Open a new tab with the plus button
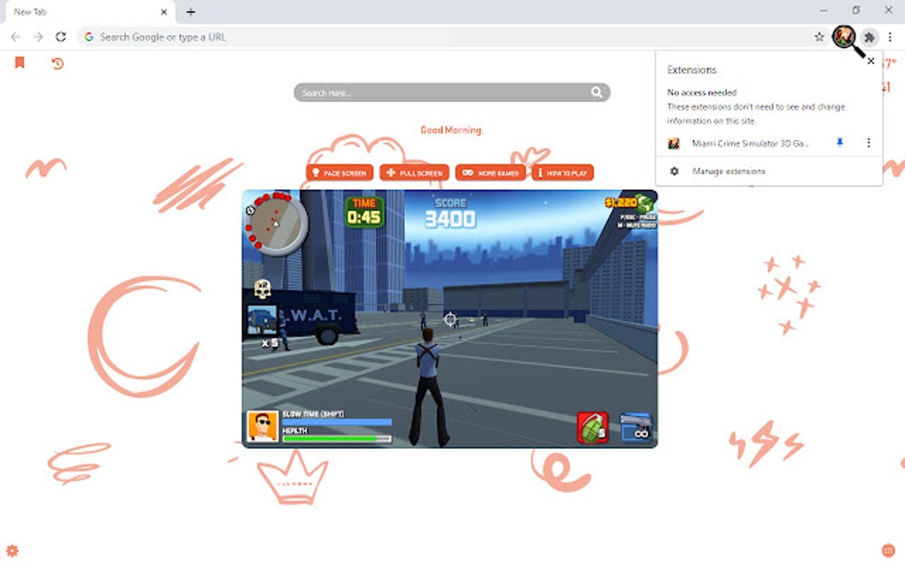The width and height of the screenshot is (905, 566). [191, 12]
